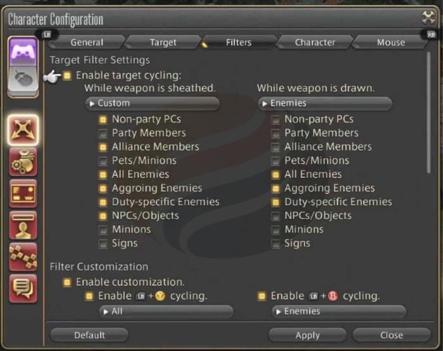
Task: Click settings panel vertical scrollbar
Action: pos(428,113)
